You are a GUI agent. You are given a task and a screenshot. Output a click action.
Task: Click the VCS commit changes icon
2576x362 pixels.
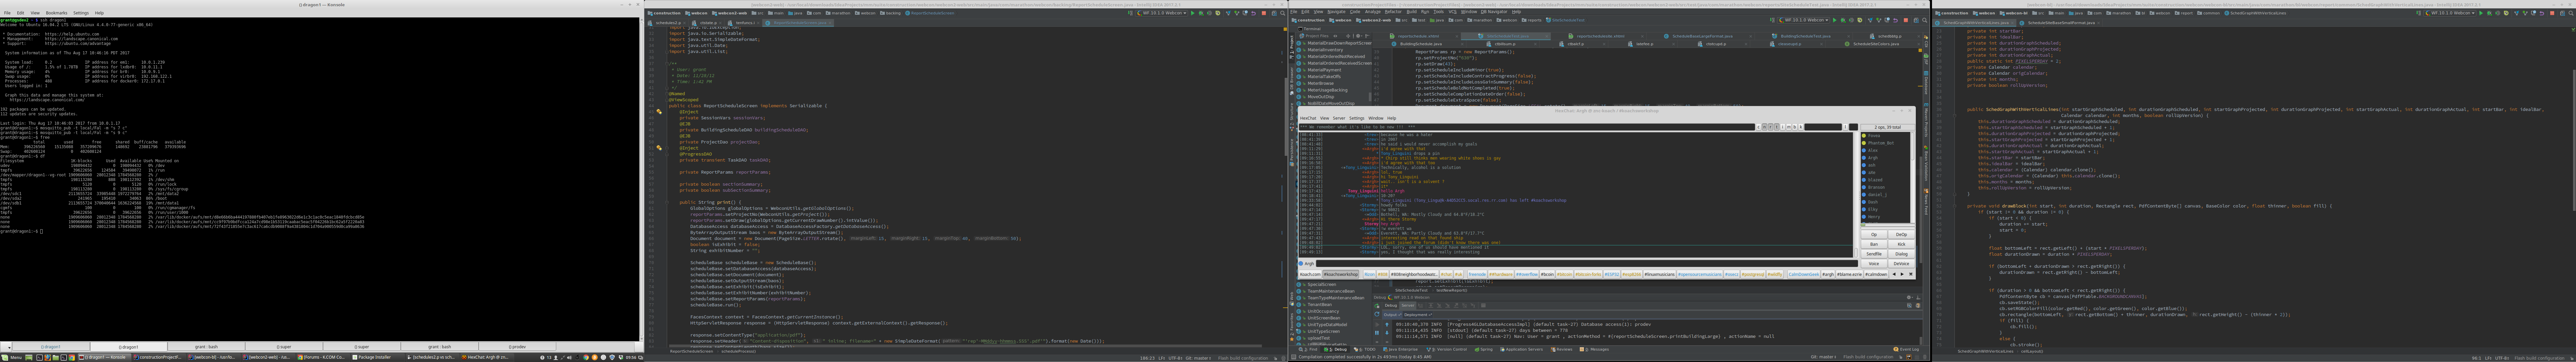1879,20
